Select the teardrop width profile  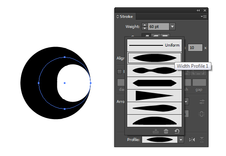(154, 108)
